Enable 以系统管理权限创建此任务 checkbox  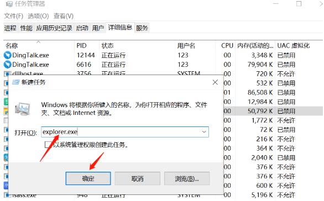(x=48, y=145)
